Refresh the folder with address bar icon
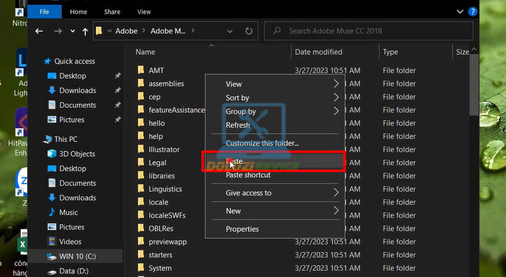506x277 pixels. 249,31
